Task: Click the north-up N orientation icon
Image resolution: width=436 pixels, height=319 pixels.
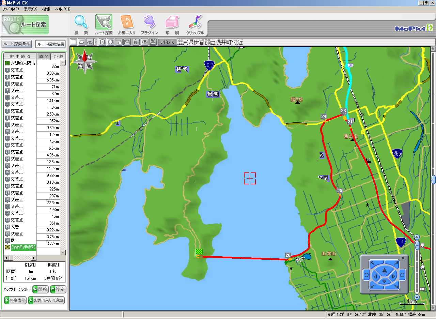Action: (x=136, y=42)
